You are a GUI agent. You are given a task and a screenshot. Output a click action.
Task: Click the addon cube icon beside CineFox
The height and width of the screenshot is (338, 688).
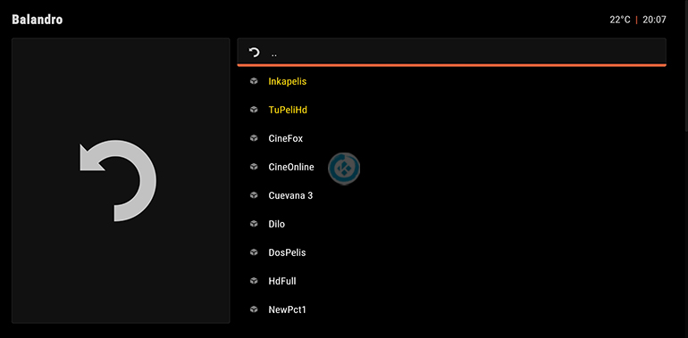coord(254,138)
